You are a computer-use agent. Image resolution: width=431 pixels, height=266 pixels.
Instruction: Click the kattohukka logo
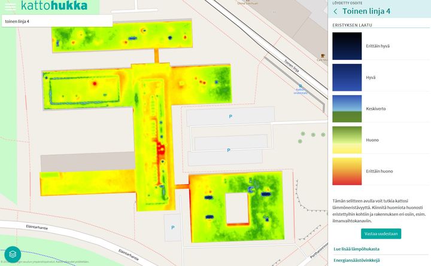coord(54,6)
